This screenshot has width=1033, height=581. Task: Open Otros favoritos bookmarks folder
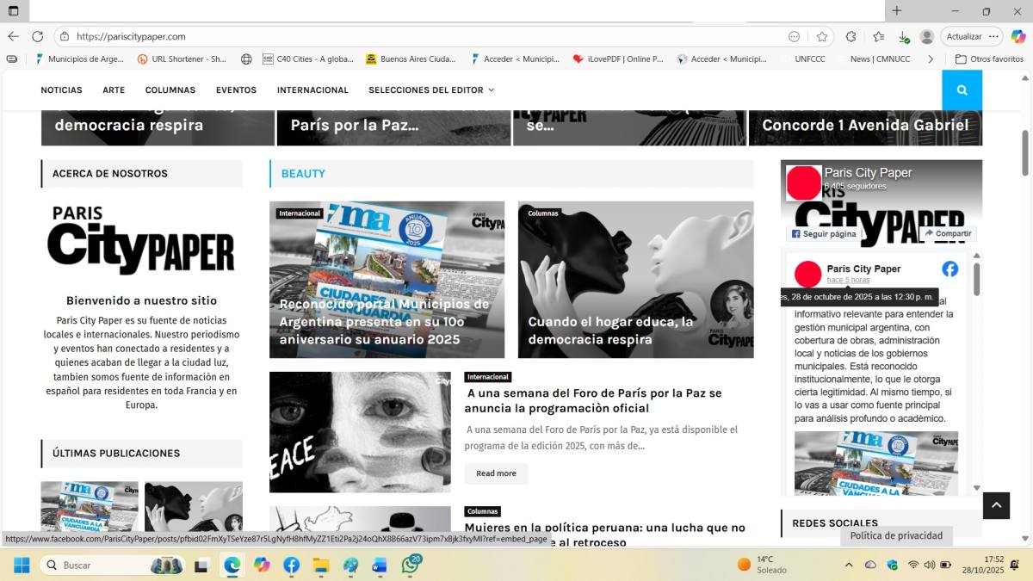pos(989,59)
